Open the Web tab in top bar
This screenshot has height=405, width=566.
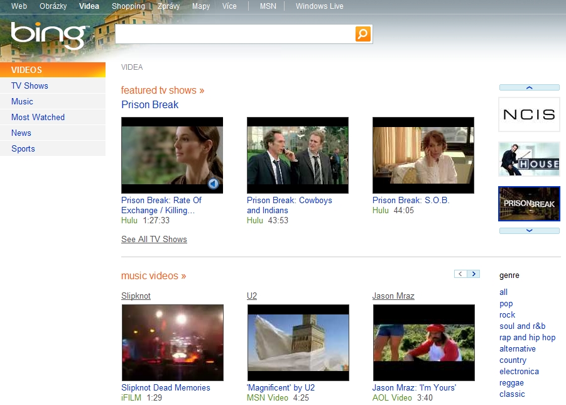point(19,6)
